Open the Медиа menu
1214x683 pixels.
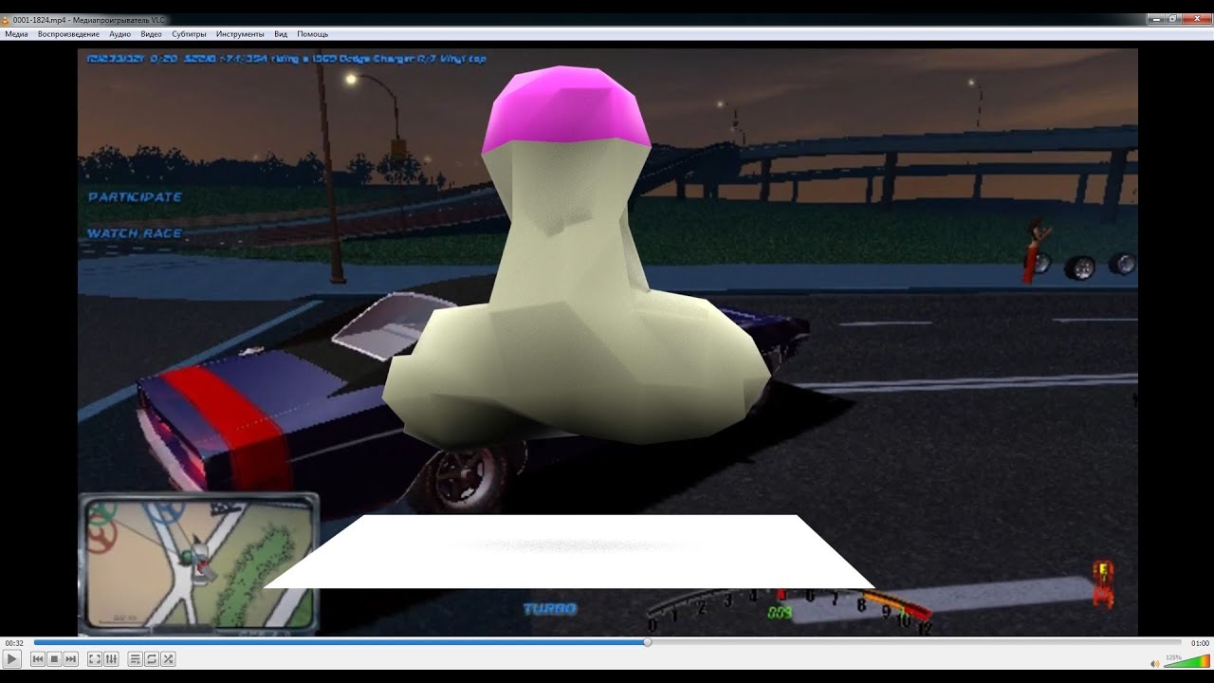[x=16, y=34]
